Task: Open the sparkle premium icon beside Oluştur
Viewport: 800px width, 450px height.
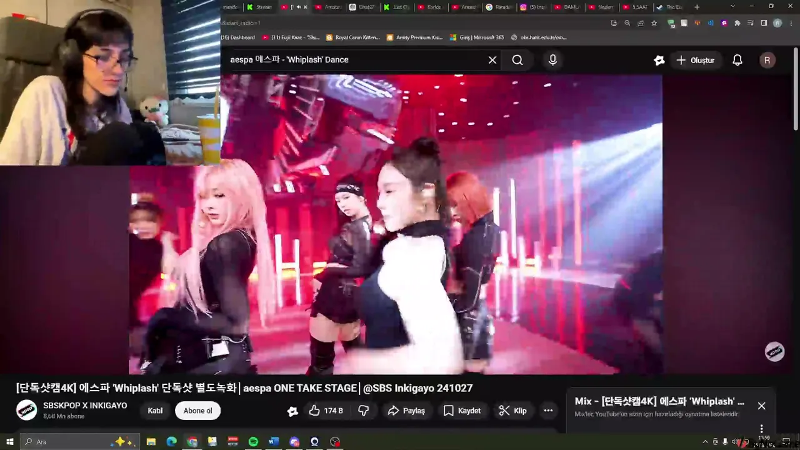Action: (x=659, y=60)
